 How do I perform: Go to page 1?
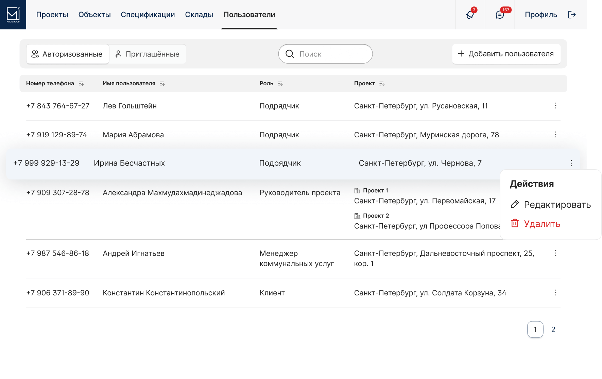[535, 329]
